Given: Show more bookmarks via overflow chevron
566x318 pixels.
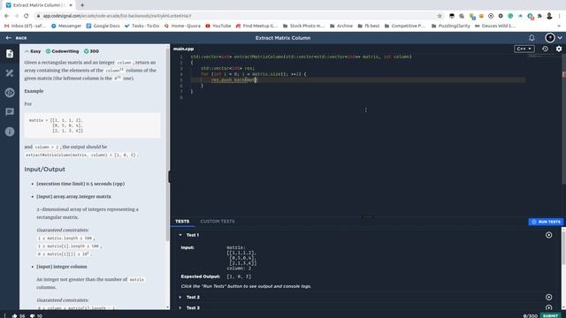Looking at the screenshot, I should [x=559, y=26].
